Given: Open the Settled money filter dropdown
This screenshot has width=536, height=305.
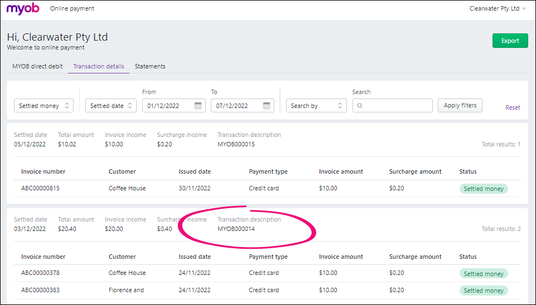Looking at the screenshot, I should [x=44, y=106].
